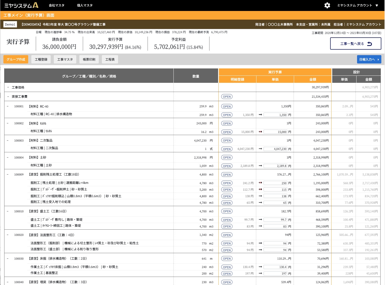
Task: Edit unit price field showing 15,000
Action: (x=276, y=132)
